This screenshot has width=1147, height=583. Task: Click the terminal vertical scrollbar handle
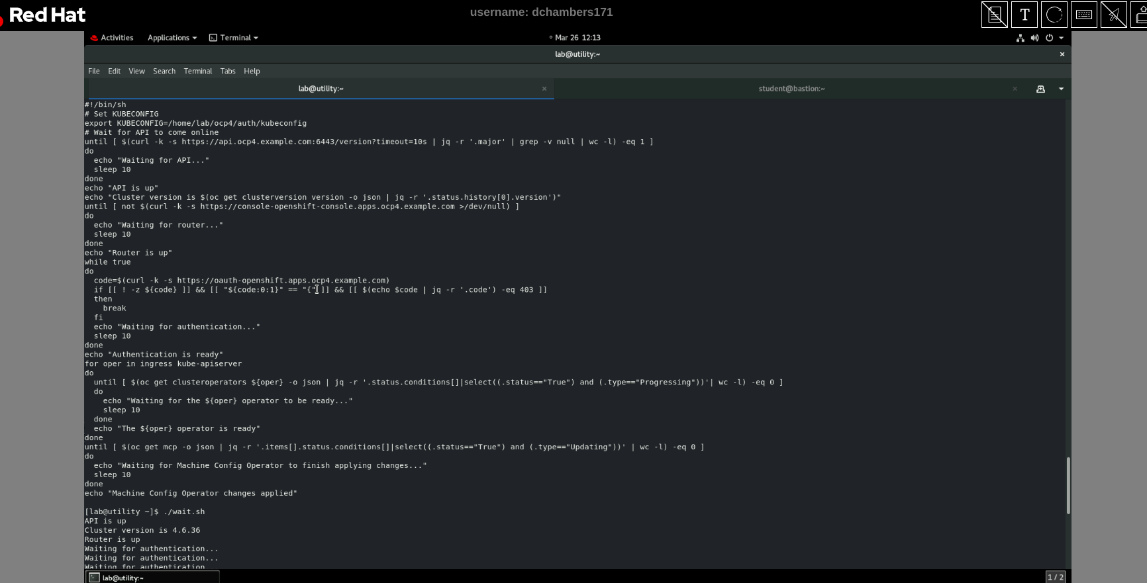[x=1068, y=485]
